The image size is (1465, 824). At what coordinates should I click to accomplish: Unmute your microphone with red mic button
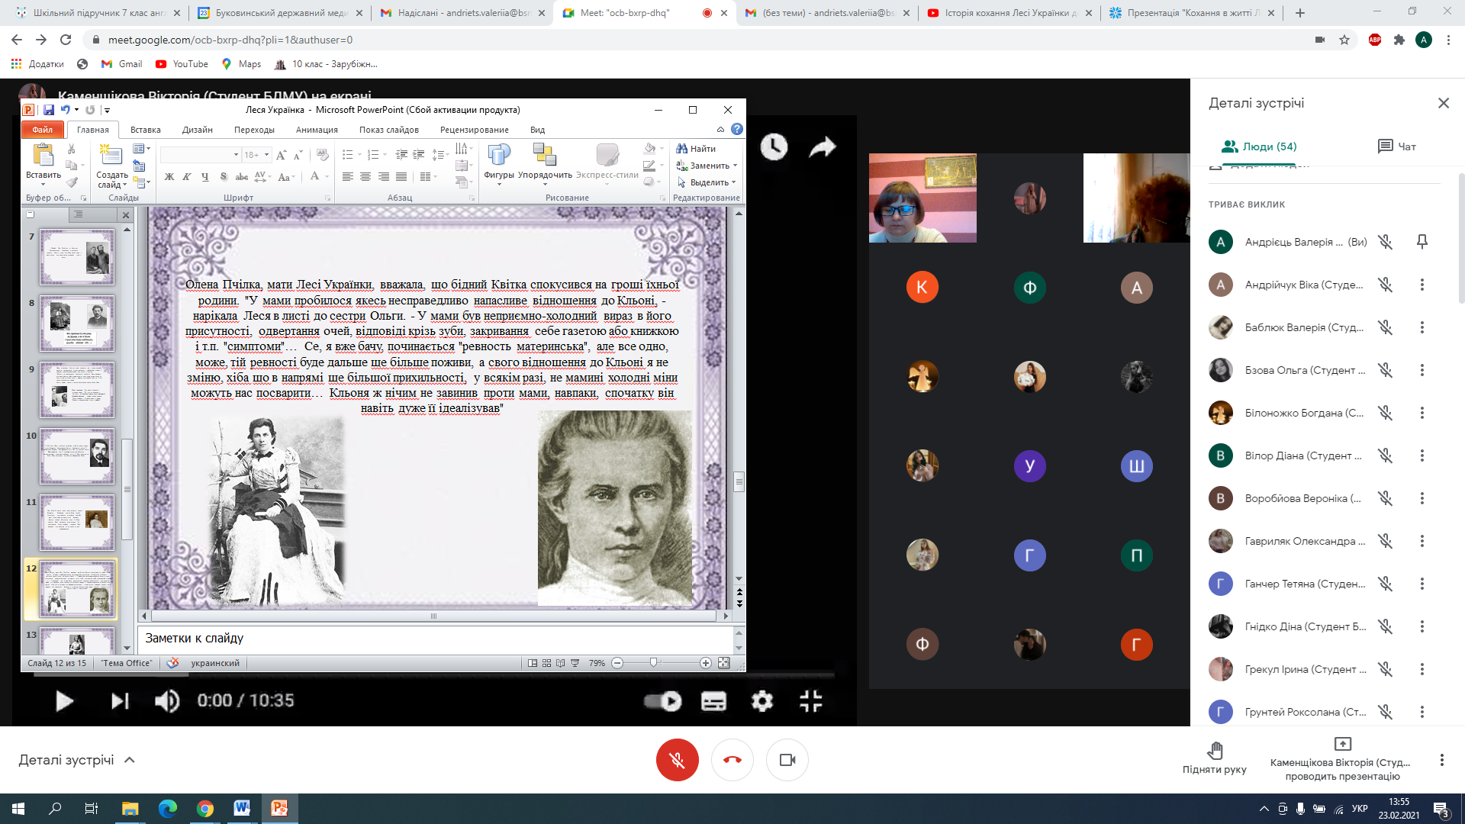[x=677, y=760]
